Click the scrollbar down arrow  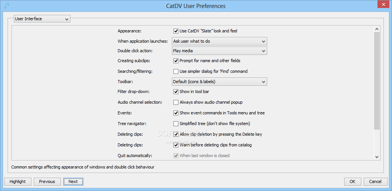[x=377, y=157]
